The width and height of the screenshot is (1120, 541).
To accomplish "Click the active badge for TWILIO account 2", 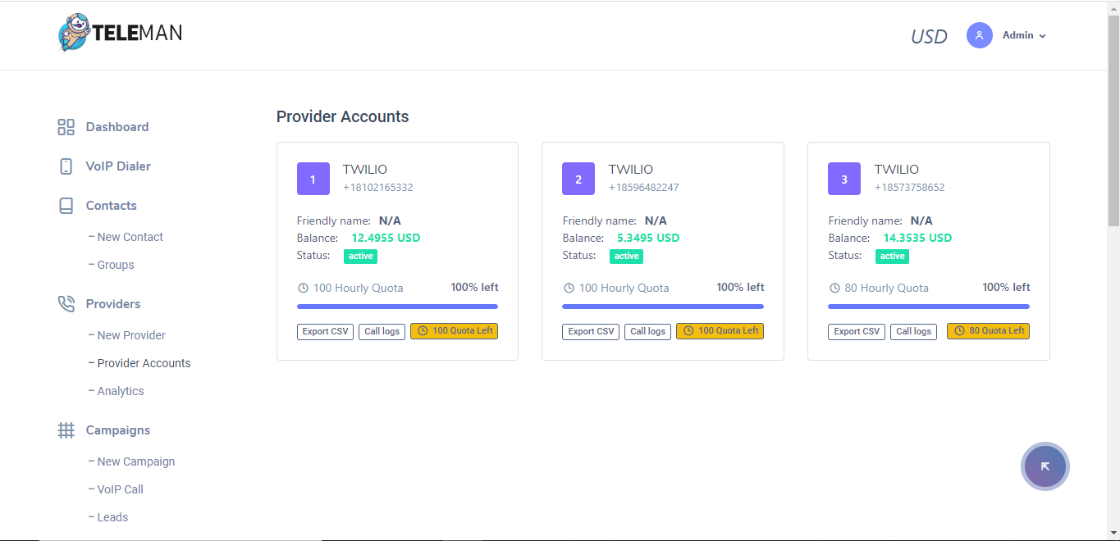I will coord(626,256).
